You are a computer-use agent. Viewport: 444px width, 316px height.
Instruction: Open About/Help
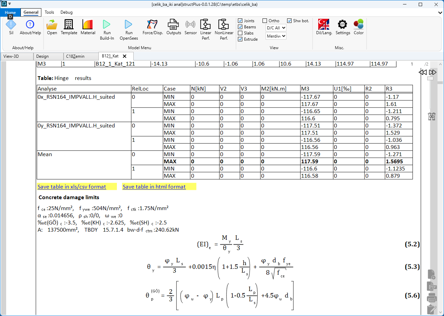pyautogui.click(x=30, y=27)
